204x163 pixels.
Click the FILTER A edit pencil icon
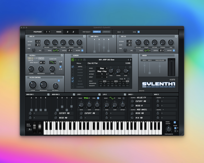click(x=62, y=55)
